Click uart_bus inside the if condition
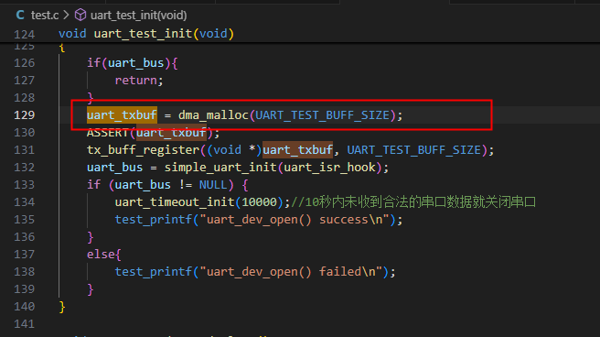600x337 pixels. (136, 63)
